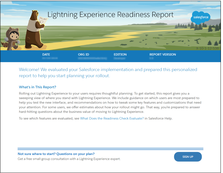Click the blurred date value

coord(50,58)
